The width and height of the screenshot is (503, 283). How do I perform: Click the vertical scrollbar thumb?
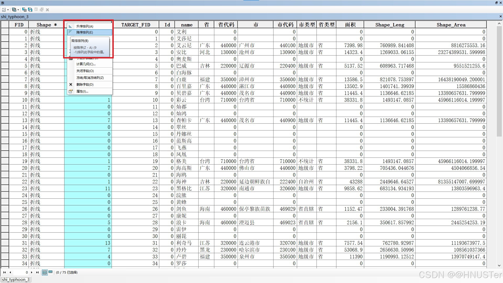pos(499,81)
